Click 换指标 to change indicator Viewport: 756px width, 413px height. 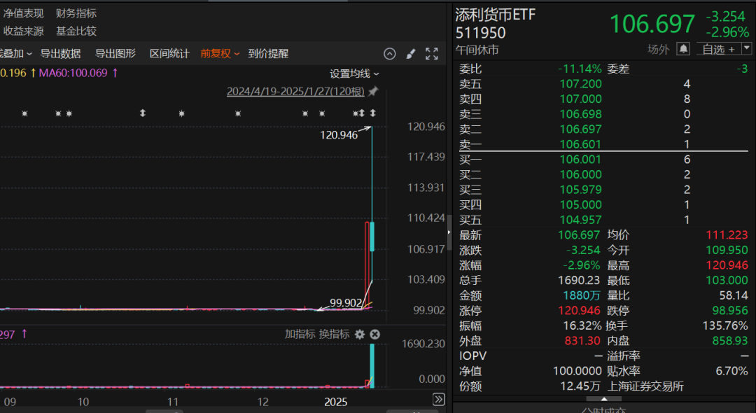[335, 335]
